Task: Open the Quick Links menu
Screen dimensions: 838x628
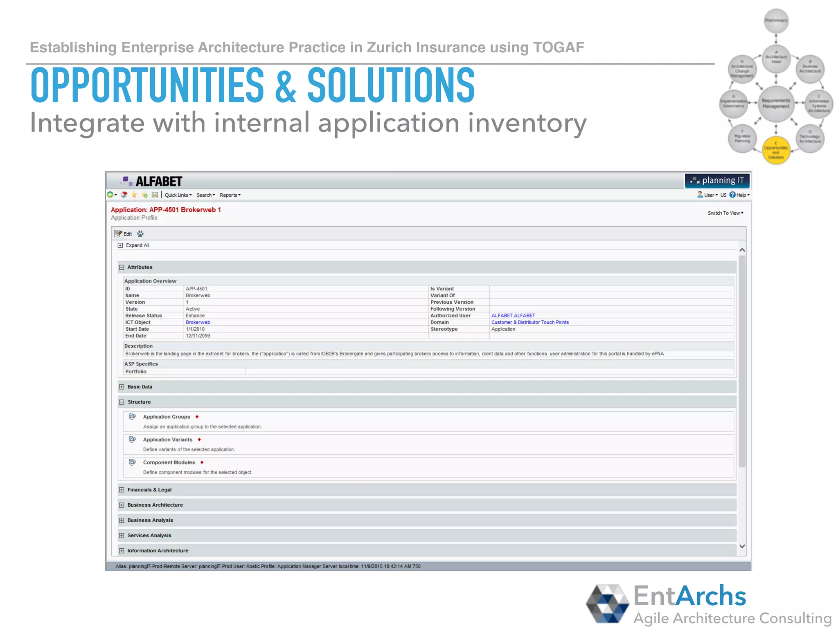Action: (178, 195)
